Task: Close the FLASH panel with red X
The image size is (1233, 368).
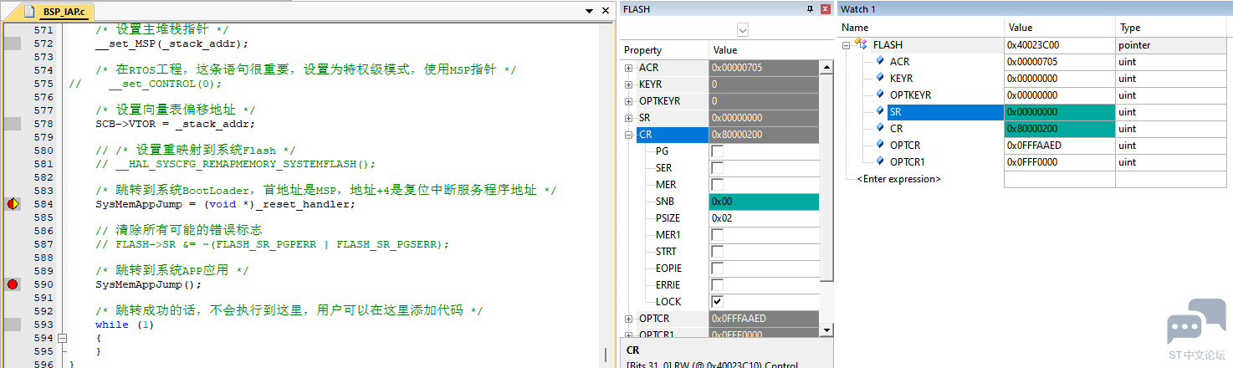Action: click(825, 8)
